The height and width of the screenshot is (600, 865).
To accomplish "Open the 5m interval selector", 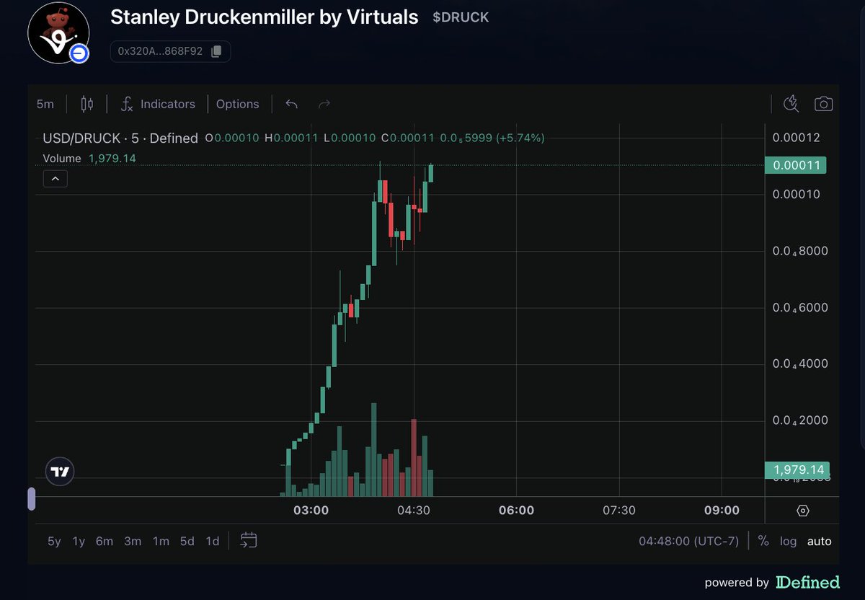I will (45, 104).
